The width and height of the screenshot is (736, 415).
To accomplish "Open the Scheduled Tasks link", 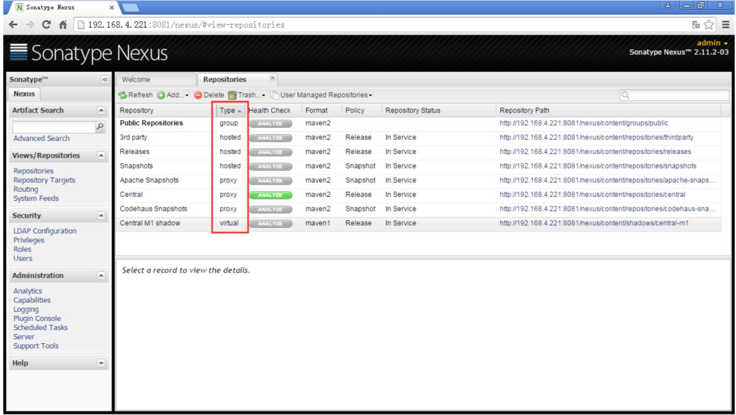I will click(x=40, y=328).
